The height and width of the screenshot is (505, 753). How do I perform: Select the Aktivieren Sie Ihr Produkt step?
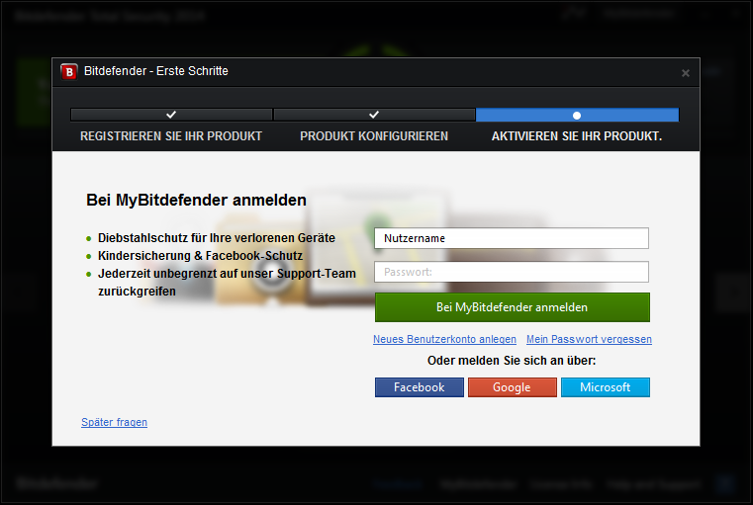[577, 136]
